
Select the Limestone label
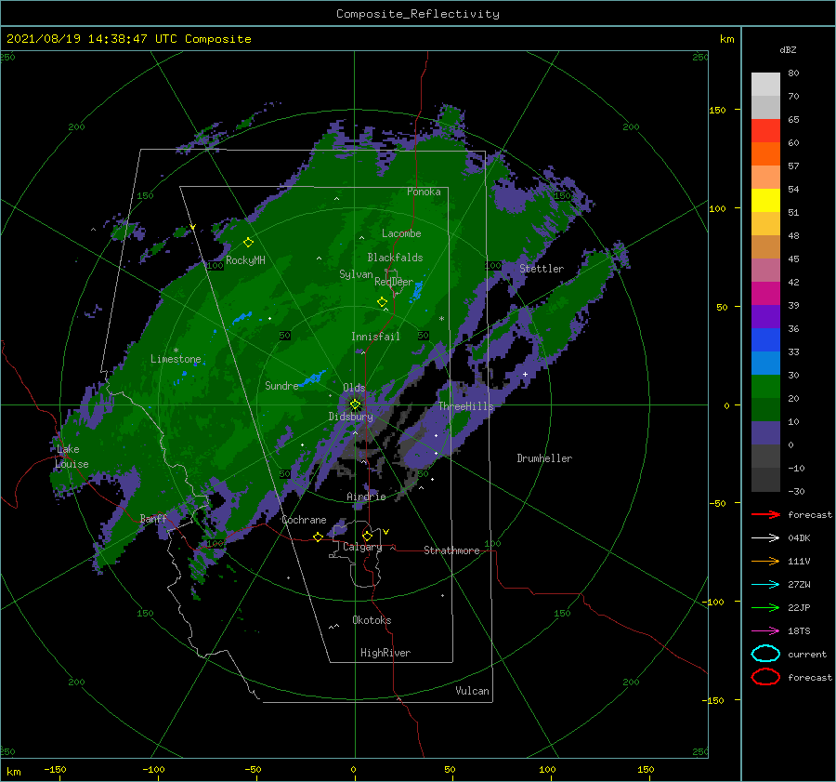[176, 359]
